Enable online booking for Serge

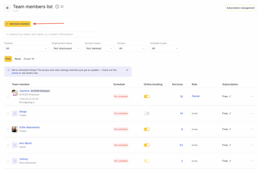coord(147,114)
